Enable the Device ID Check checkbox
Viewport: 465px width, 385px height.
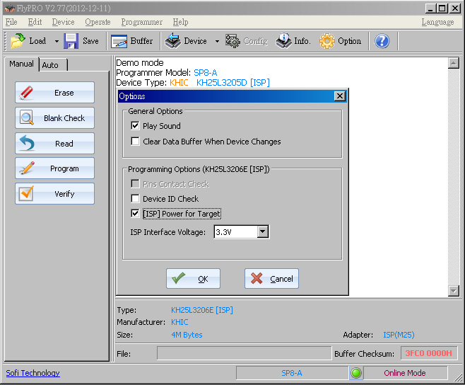pos(135,198)
